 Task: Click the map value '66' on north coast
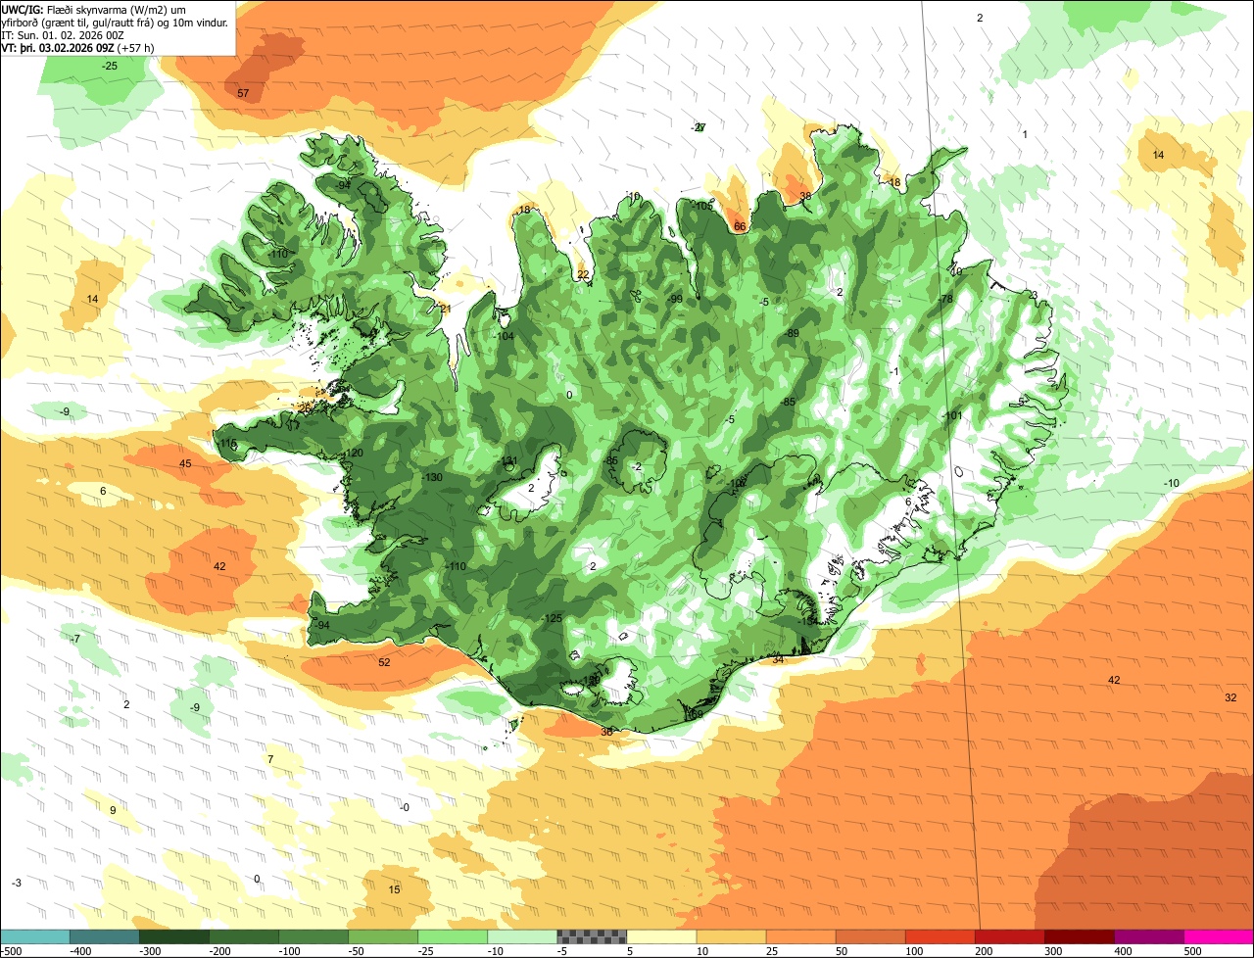point(740,226)
